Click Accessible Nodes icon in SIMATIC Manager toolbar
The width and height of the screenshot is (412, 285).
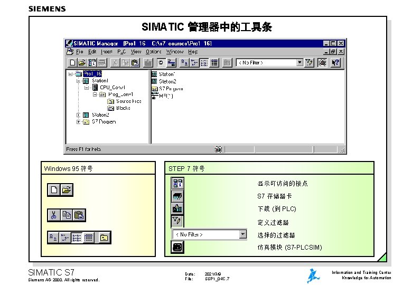click(92, 62)
